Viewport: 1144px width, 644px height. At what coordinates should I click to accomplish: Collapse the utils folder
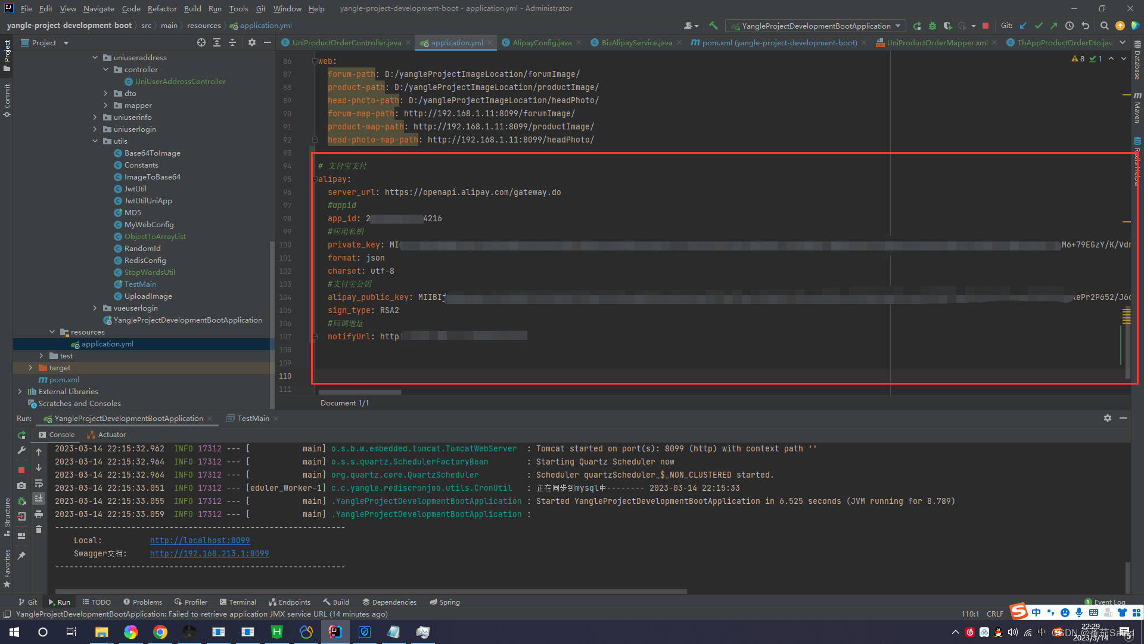pyautogui.click(x=95, y=141)
